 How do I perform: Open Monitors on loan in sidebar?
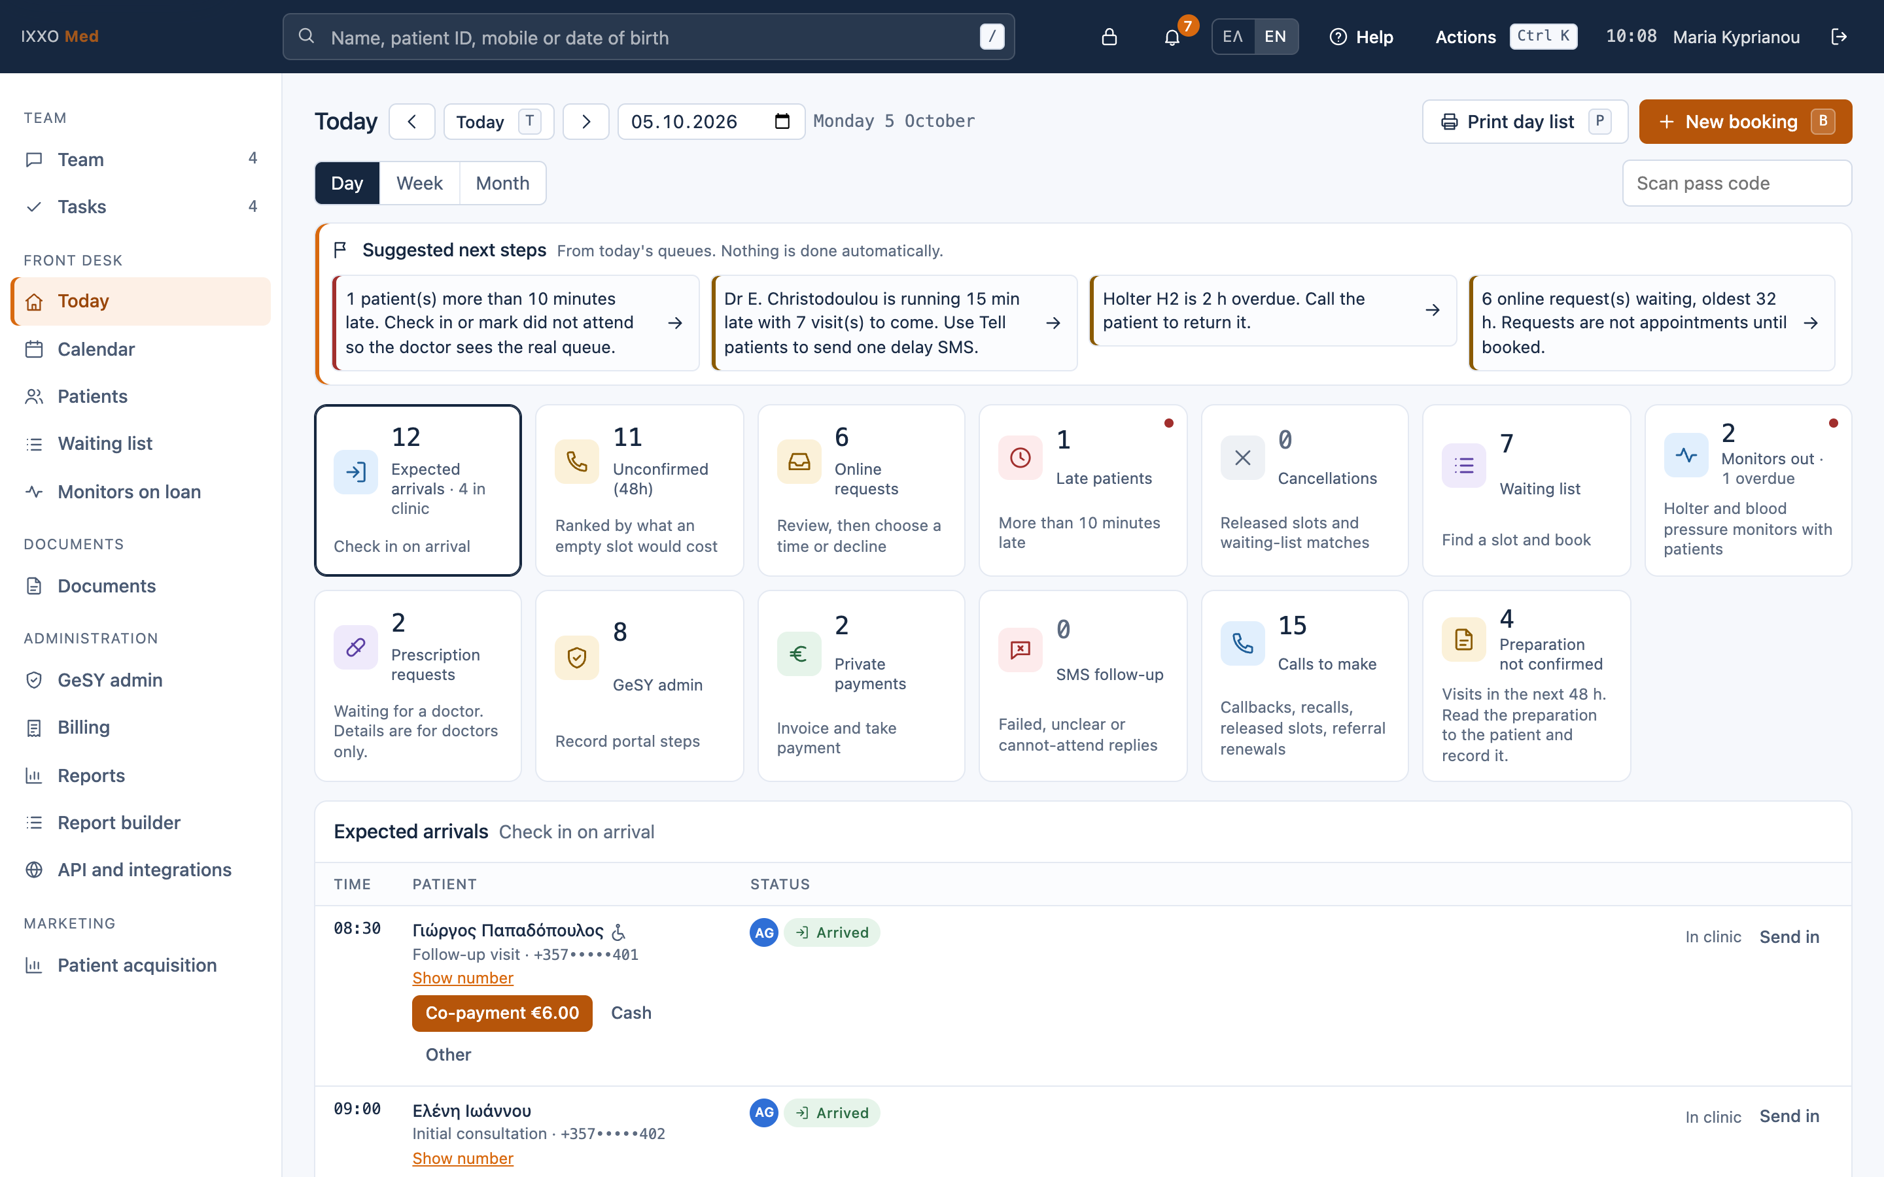coord(141,491)
